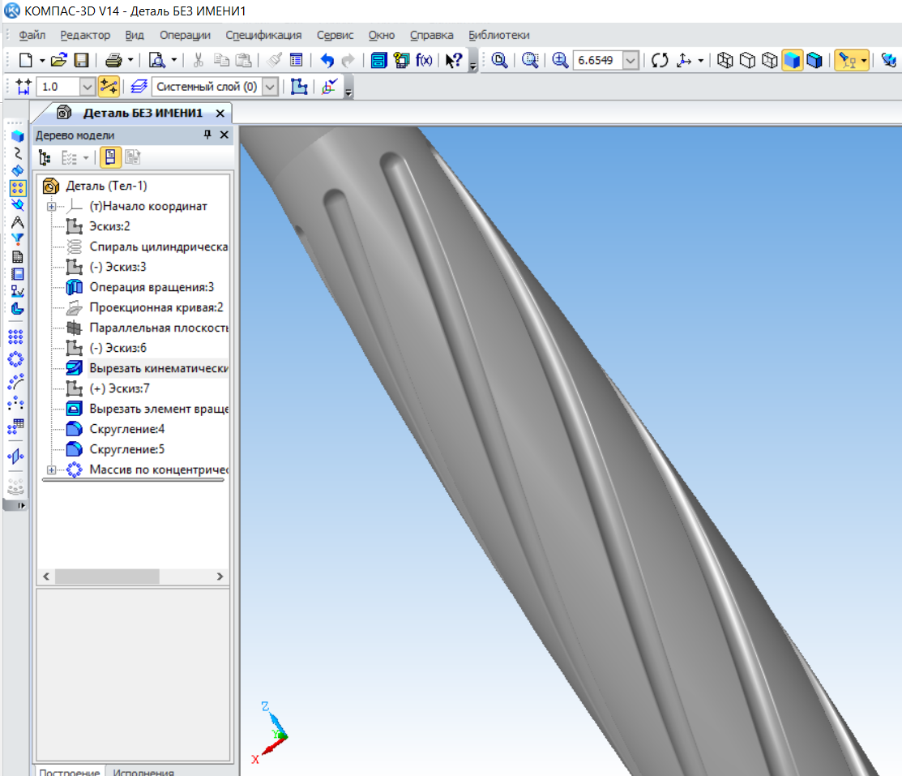
Task: Switch to the Исполнения tab
Action: 143,771
